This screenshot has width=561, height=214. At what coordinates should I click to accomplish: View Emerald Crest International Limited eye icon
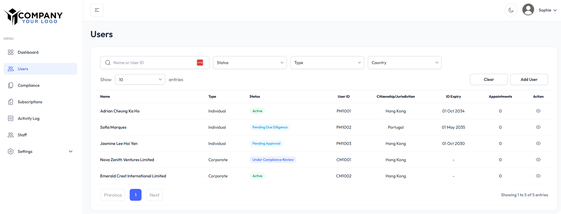click(x=538, y=176)
